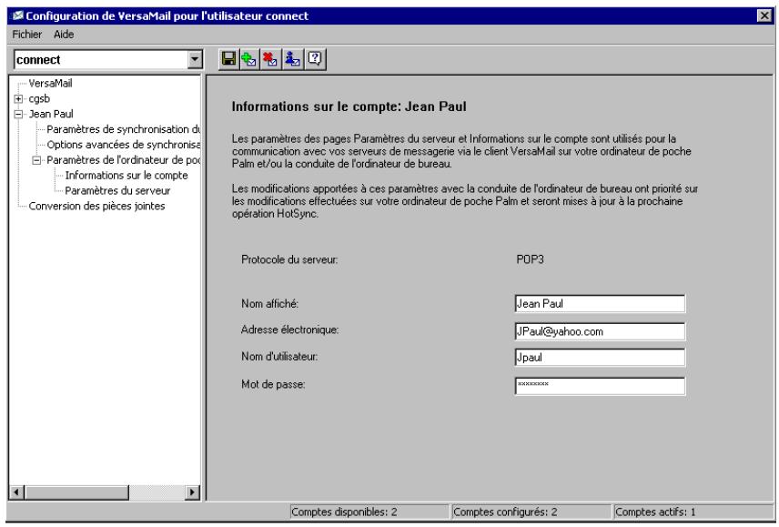779x527 pixels.
Task: Click the Mot de passe field
Action: [600, 386]
